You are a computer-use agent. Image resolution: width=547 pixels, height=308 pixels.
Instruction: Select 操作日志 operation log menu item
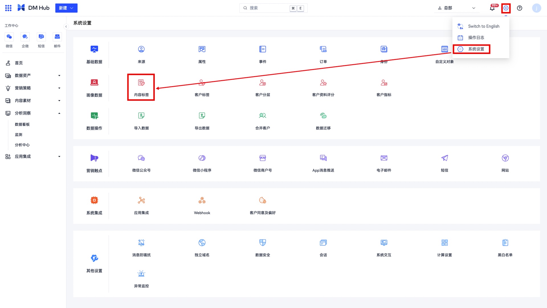(481, 38)
